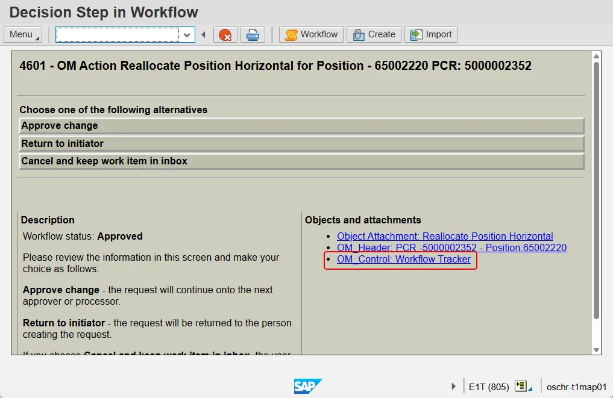Choose Cancel and keep work item in inbox

coord(301,161)
